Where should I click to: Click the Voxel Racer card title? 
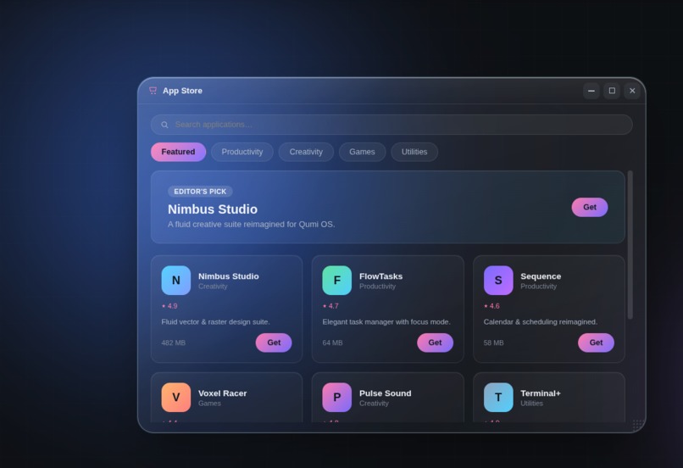click(x=223, y=393)
